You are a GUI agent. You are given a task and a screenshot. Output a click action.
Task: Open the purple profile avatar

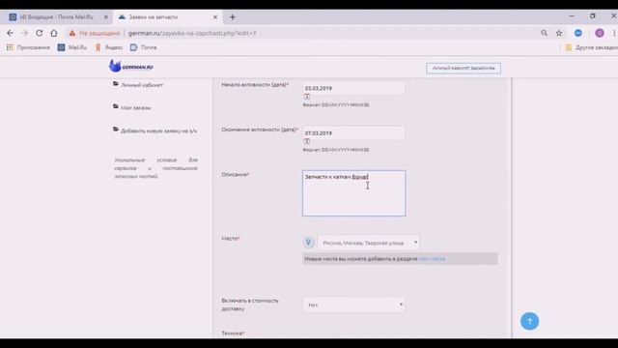pyautogui.click(x=600, y=33)
